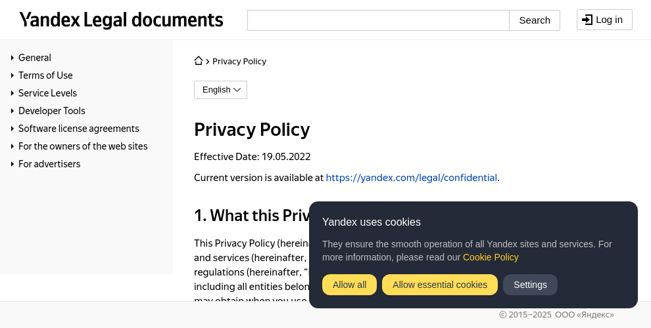Select For advertisers menu item
This screenshot has width=651, height=328.
point(49,165)
